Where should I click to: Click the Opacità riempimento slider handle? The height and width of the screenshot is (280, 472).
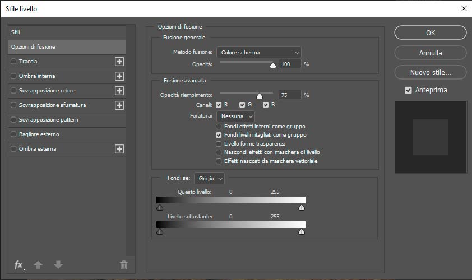(x=259, y=96)
